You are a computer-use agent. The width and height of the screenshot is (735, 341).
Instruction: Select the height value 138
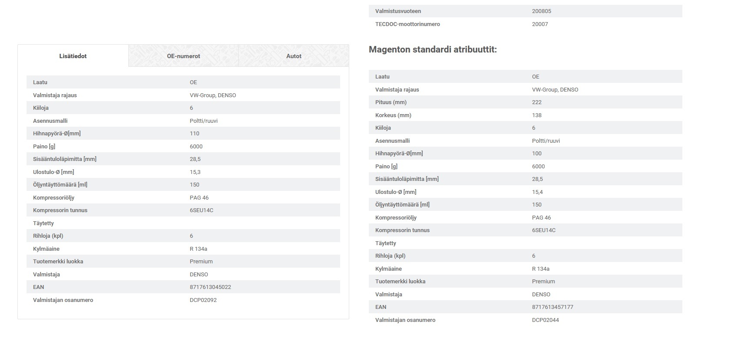click(537, 115)
